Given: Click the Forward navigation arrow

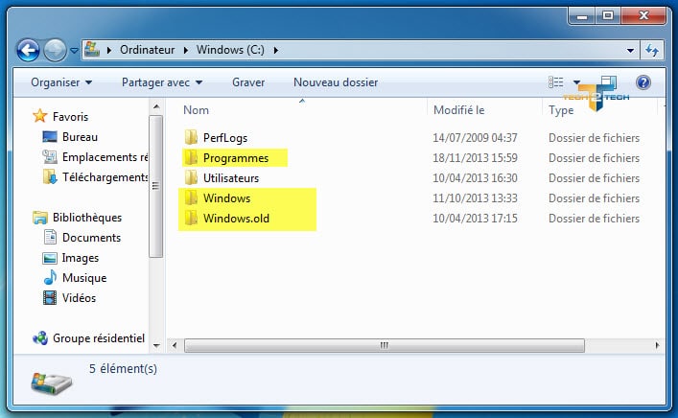Looking at the screenshot, I should (x=55, y=50).
